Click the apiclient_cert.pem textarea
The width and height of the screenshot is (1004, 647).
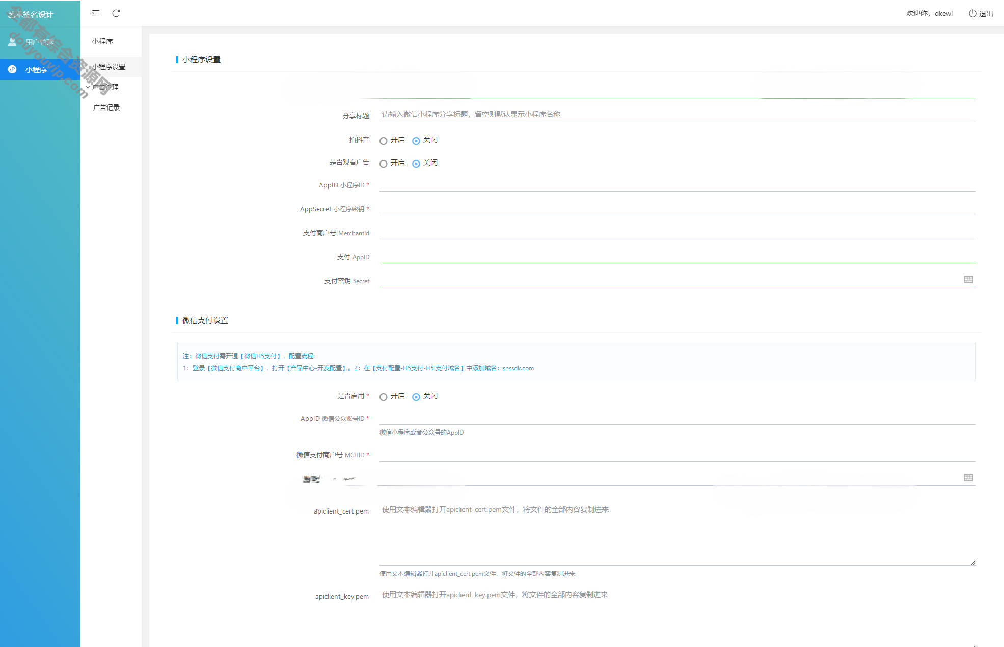pyautogui.click(x=677, y=533)
